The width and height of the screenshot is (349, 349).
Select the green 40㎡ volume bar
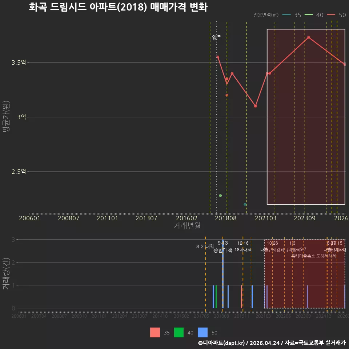pyautogui.click(x=216, y=297)
